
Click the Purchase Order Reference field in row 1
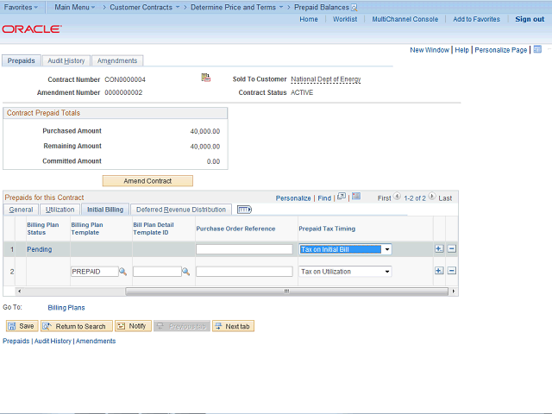pos(244,249)
